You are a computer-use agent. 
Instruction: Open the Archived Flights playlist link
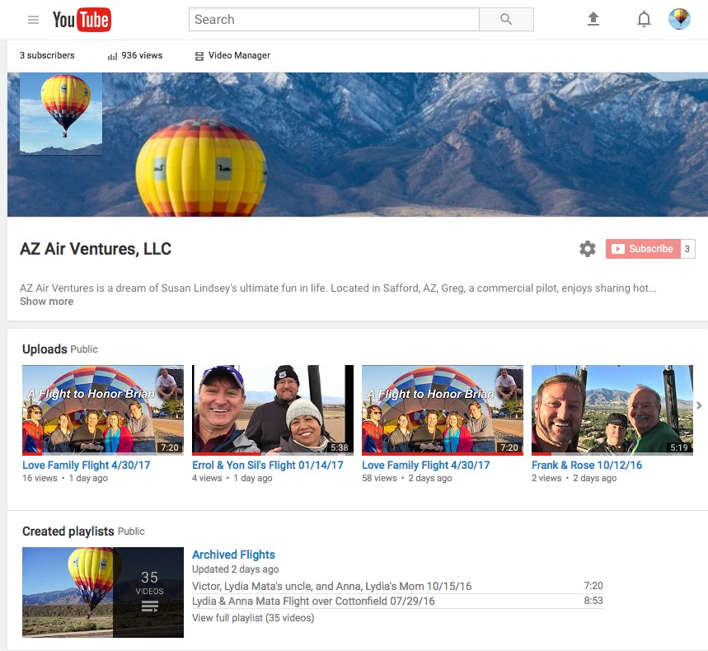click(x=233, y=555)
